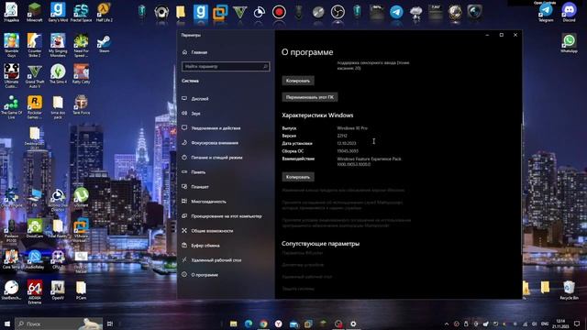Click Копировать under Windows characteristics
The image size is (587, 330).
point(298,177)
